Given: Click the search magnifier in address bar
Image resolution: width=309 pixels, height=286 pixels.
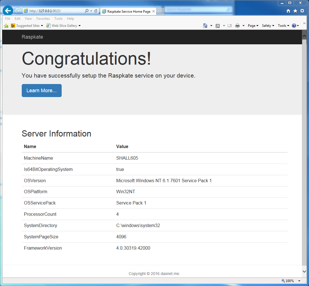Looking at the screenshot, I should coord(87,11).
